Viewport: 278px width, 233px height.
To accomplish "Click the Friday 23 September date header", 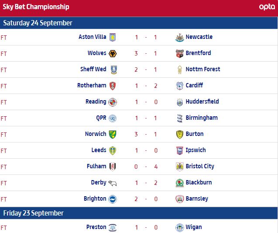I will [33, 213].
